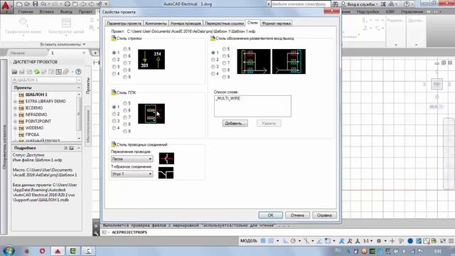Click the Plot/Print icon in quick access toolbar
The width and height of the screenshot is (455, 256).
(67, 4)
